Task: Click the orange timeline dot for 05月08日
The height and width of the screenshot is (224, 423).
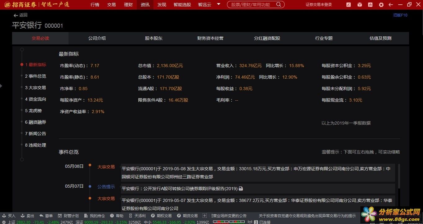Action: 90,165
